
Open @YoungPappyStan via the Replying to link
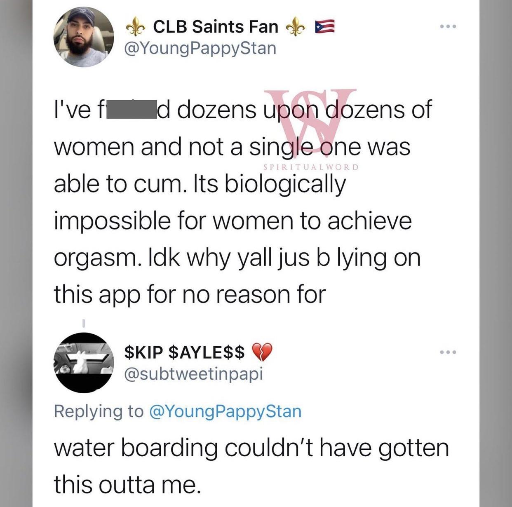click(226, 411)
